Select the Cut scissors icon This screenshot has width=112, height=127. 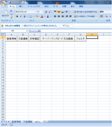[x=11, y=11]
